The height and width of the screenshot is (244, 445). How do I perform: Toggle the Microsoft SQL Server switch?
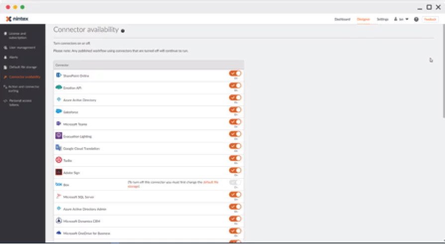coord(235,195)
